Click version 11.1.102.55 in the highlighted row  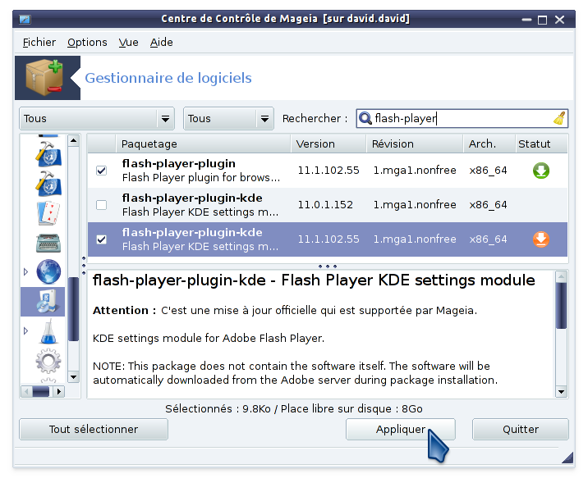tap(328, 239)
